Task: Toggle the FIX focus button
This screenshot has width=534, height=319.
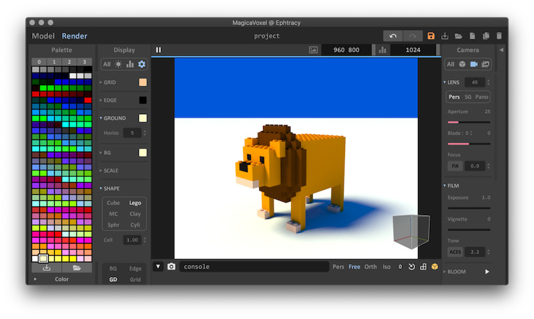Action: click(455, 166)
